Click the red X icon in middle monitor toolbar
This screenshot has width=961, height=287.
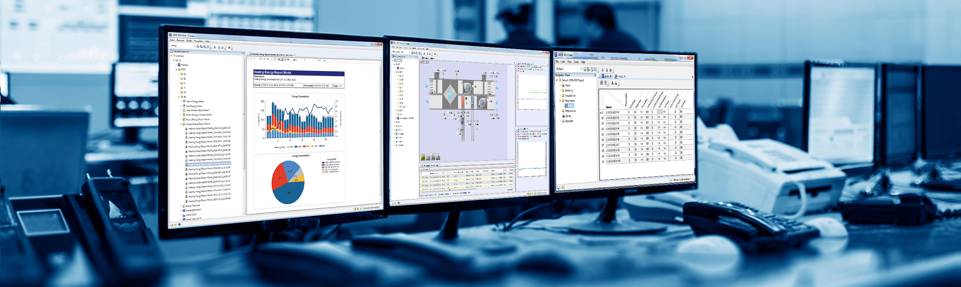[x=435, y=54]
